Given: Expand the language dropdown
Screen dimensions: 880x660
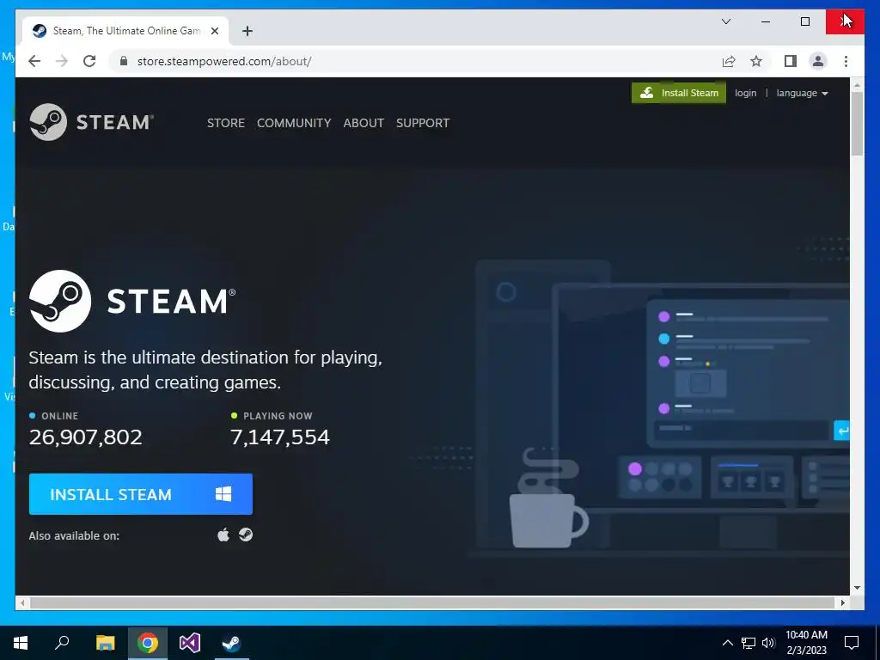Looking at the screenshot, I should 802,93.
